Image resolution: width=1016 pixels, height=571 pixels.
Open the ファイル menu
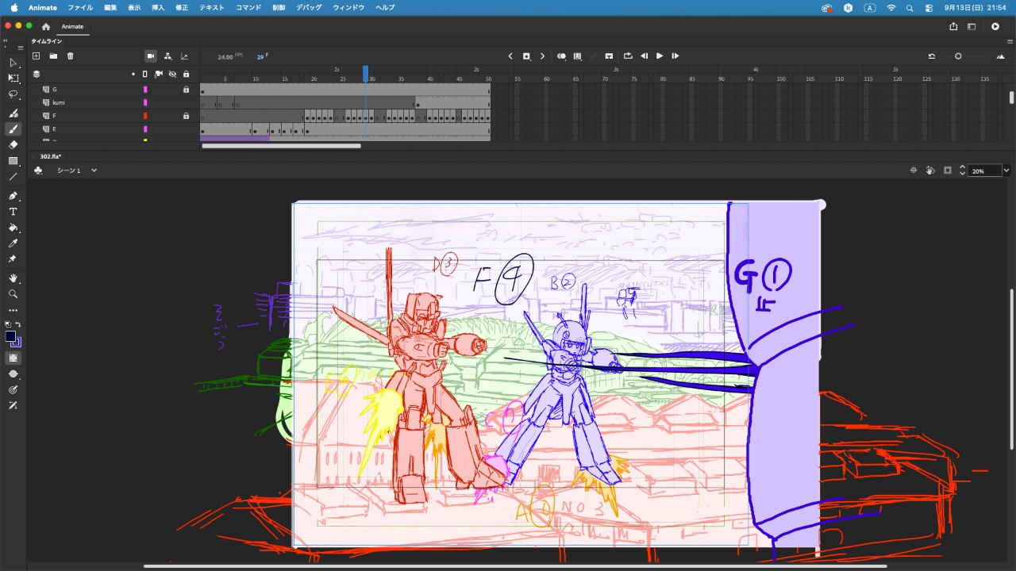click(80, 7)
